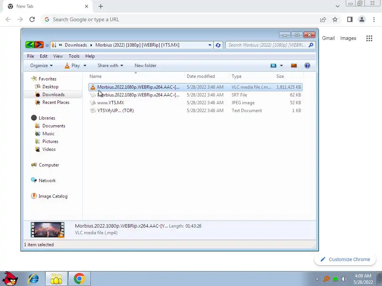Click New folder
This screenshot has height=286, width=382.
(x=145, y=66)
